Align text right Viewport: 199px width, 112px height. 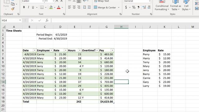pyautogui.click(x=79, y=7)
